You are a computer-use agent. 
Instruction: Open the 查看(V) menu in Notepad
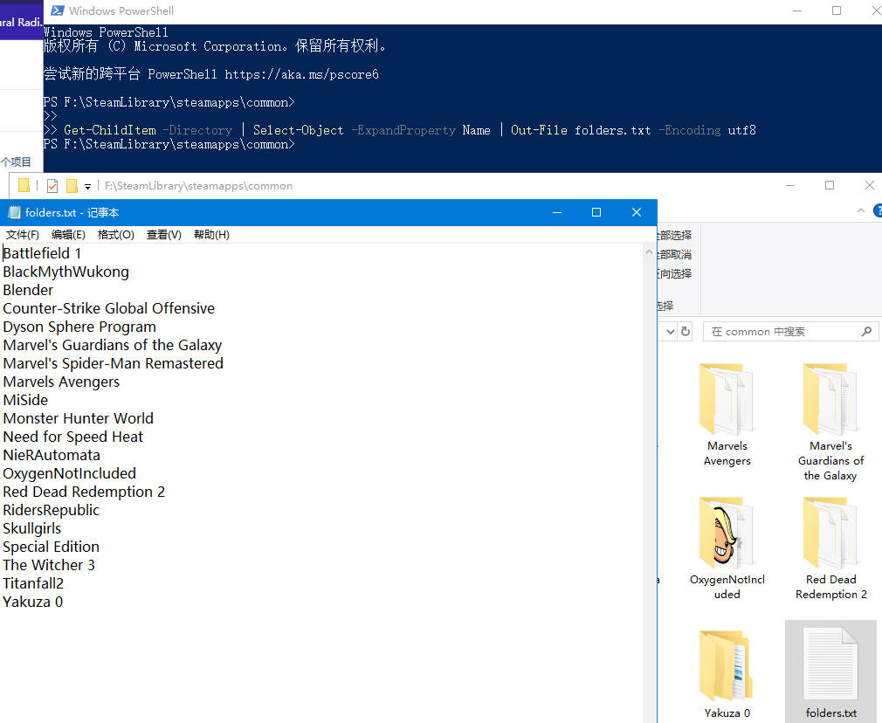(163, 235)
